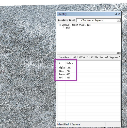Open the Identify from dropdown arrow

pyautogui.click(x=119, y=20)
